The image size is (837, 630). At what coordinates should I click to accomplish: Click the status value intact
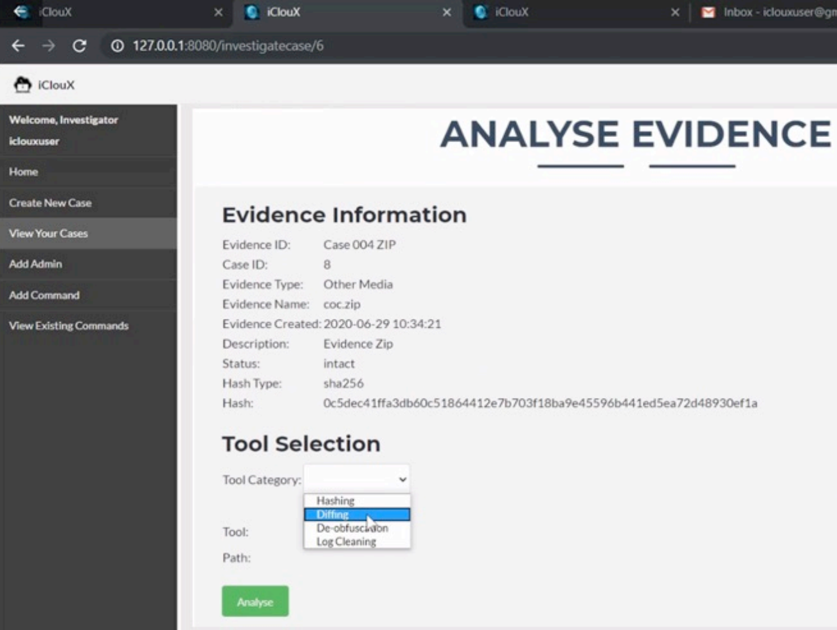(x=339, y=363)
